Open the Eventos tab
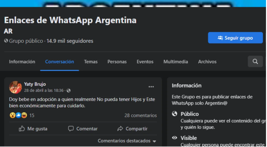Viewport: 267px width, 147px height. click(145, 62)
